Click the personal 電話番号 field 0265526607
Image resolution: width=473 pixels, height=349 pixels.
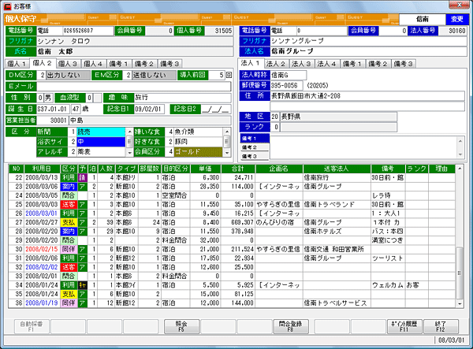88,31
